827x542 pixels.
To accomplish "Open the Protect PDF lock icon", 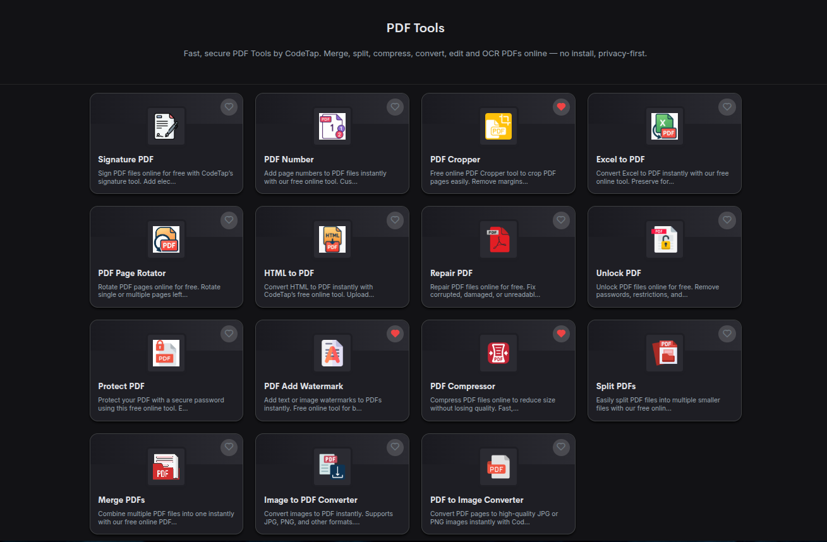I will (166, 353).
